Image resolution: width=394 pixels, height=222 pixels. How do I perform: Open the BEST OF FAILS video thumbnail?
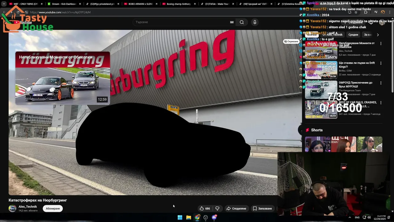click(x=321, y=109)
